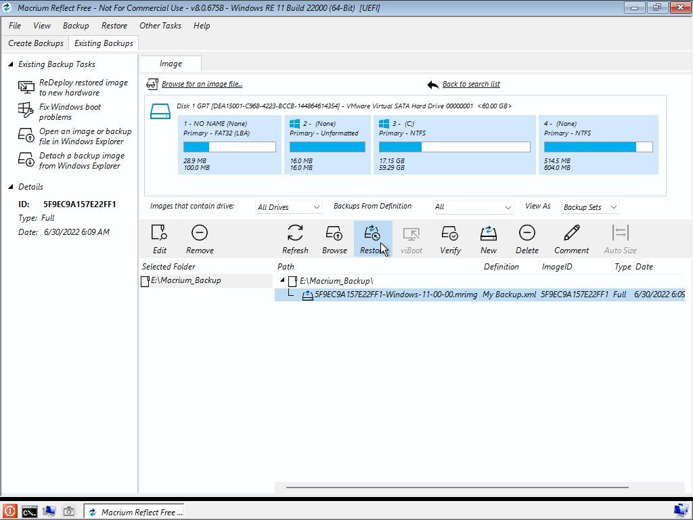Click the Browse image toolbar icon
Screen dimensions: 693x520
pos(334,233)
